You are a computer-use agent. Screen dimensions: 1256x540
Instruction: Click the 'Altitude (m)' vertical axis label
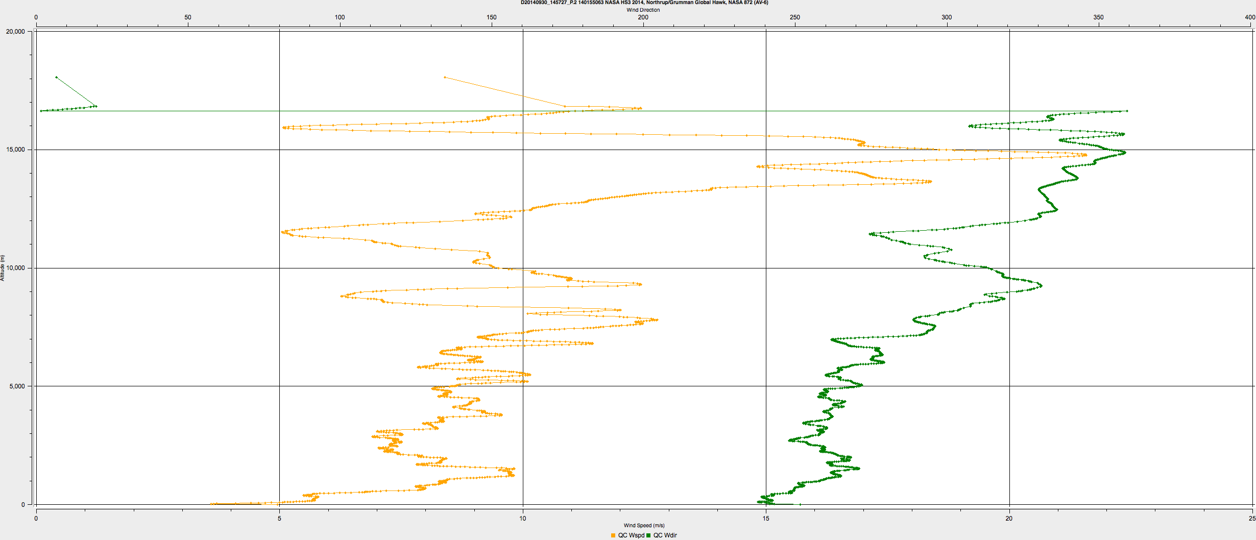[x=3, y=268]
